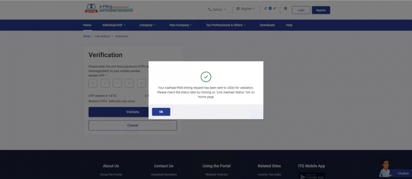The image size is (412, 179).
Task: Click the Login button
Action: pyautogui.click(x=301, y=10)
